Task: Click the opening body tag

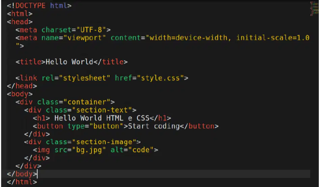Action: [x=20, y=94]
